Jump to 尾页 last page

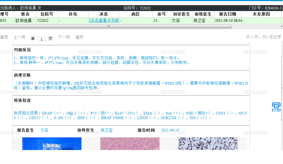tap(79, 37)
